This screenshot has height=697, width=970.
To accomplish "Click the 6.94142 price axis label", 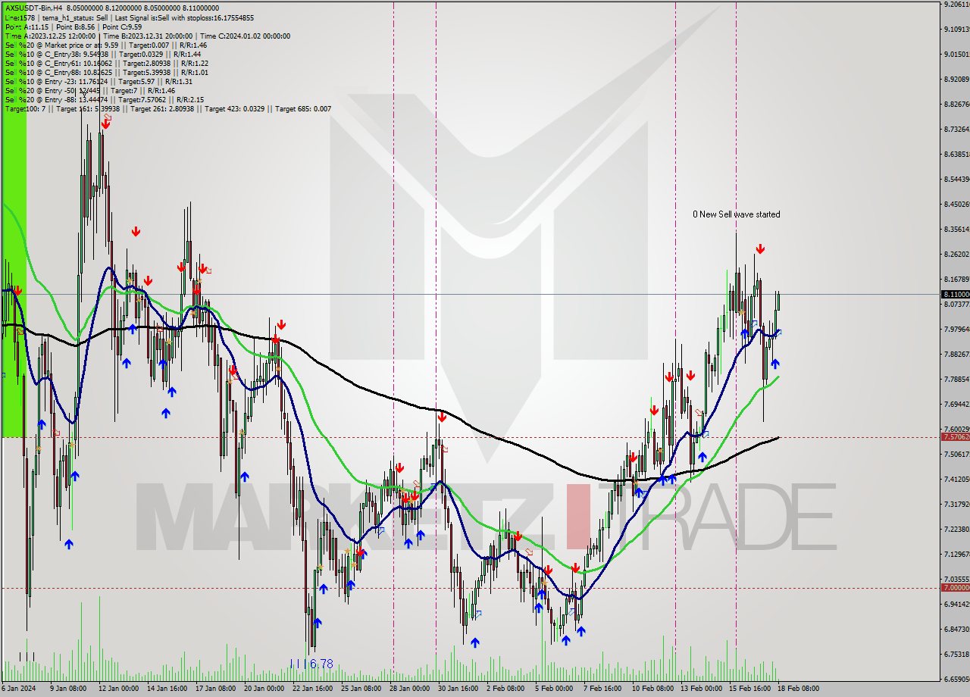I will 956,604.
